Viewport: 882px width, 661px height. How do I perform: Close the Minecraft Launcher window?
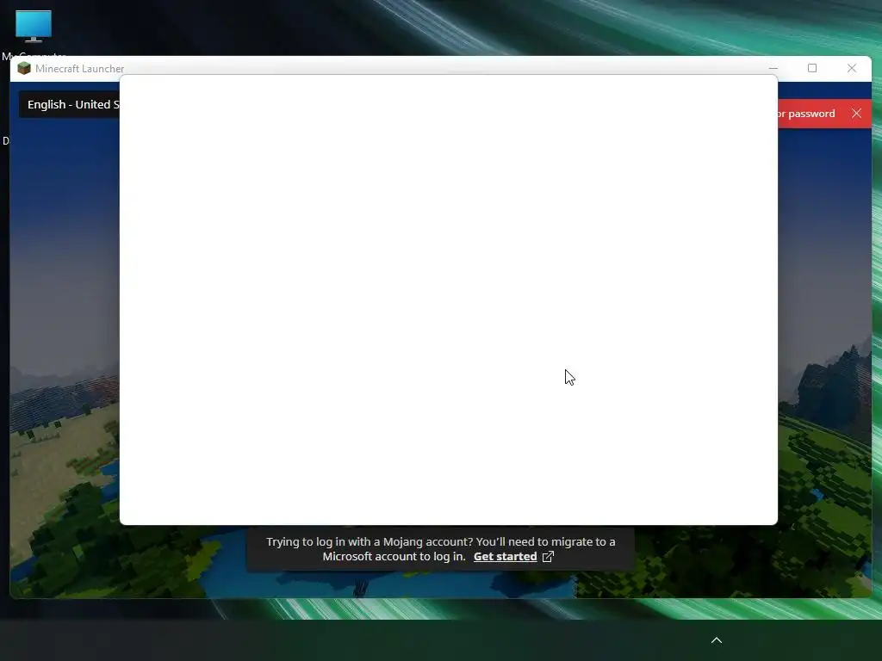tap(852, 68)
